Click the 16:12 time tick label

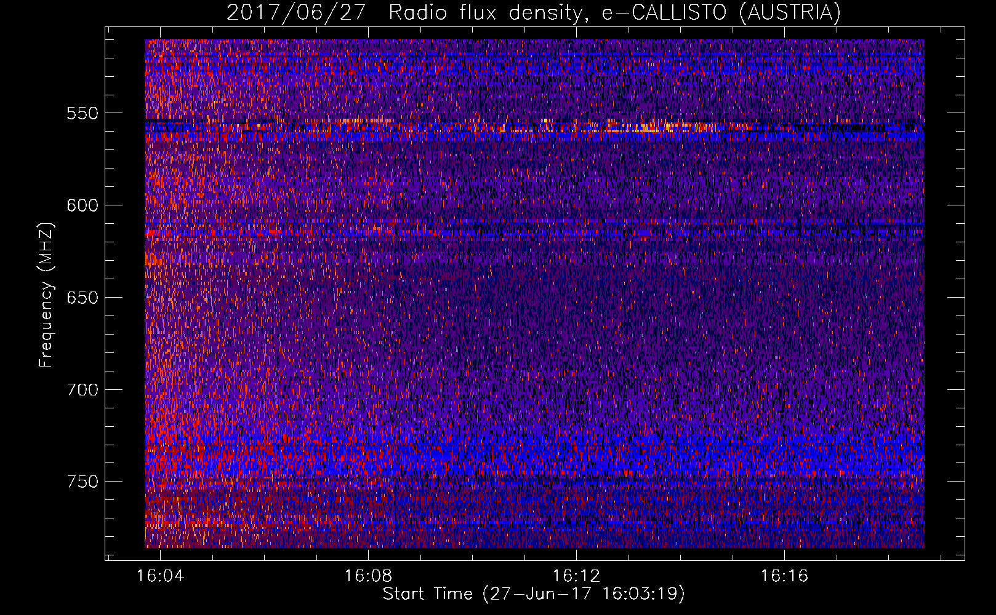(576, 576)
